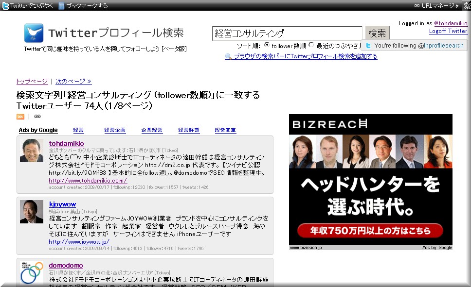
Task: Click www.bizreach.jp ad URL text
Action: point(306,248)
